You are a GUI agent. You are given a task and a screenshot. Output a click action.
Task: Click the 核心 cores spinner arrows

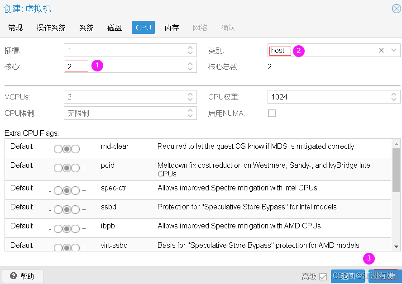point(190,66)
